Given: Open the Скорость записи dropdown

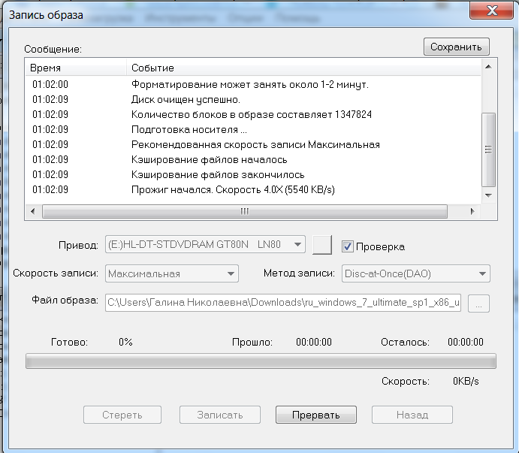Looking at the screenshot, I should click(172, 273).
